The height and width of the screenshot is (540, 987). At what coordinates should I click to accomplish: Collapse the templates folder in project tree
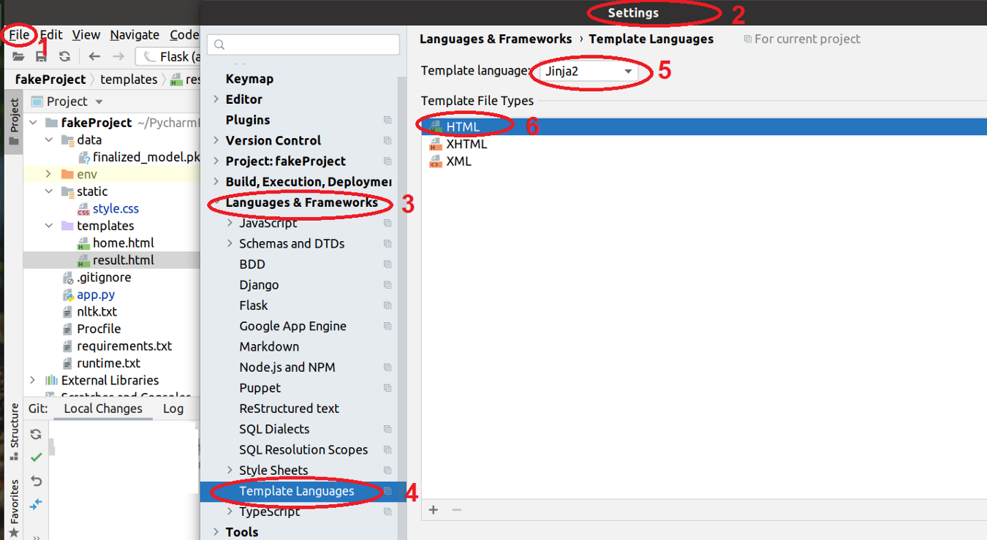coord(49,226)
